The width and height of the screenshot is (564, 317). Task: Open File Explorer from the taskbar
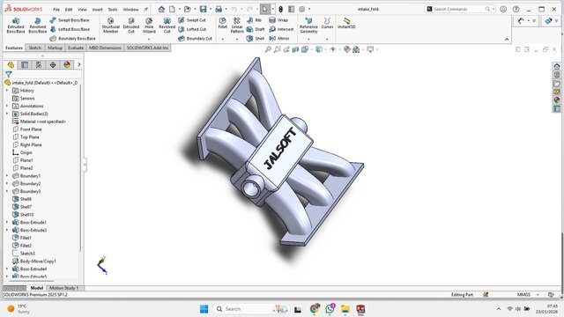click(345, 309)
